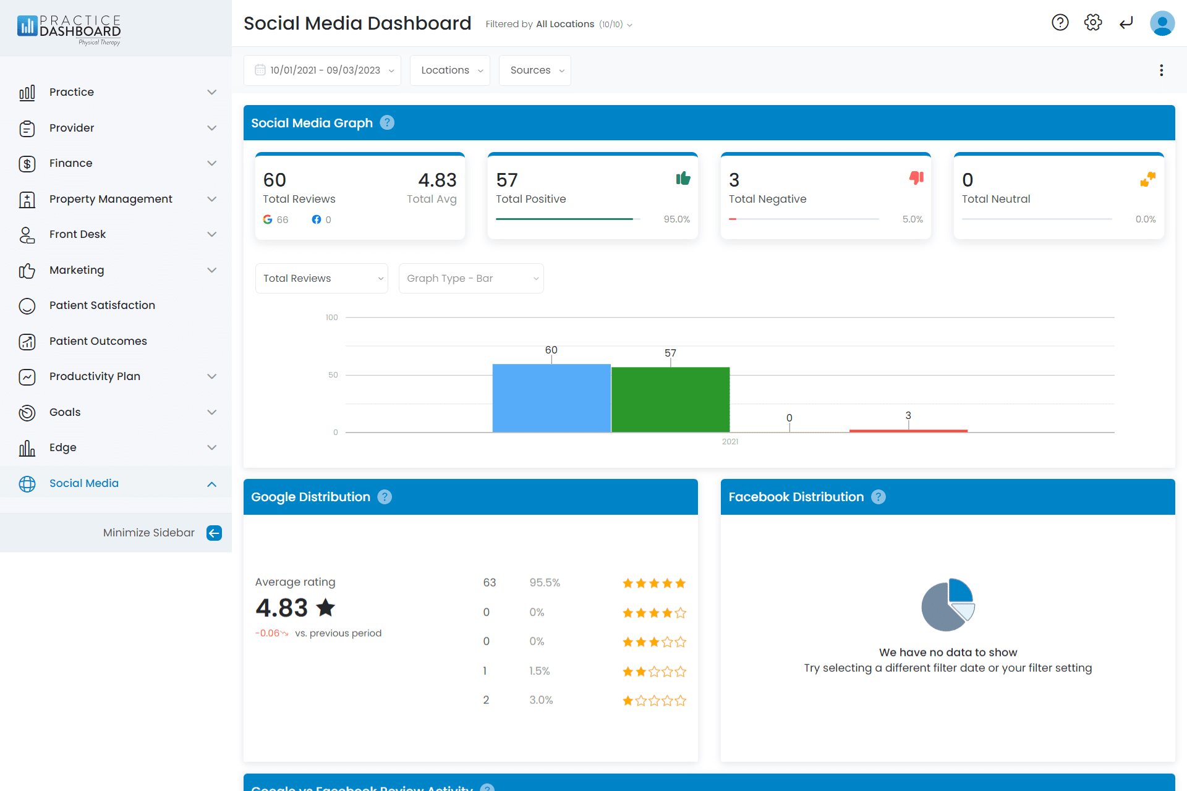Click the orange Total Neutral thumbs icon
Image resolution: width=1187 pixels, height=791 pixels.
[1148, 179]
